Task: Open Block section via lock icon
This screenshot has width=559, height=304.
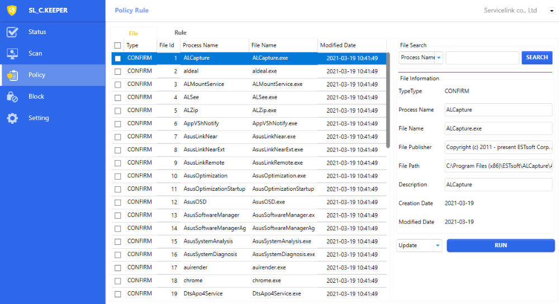Action: [12, 97]
